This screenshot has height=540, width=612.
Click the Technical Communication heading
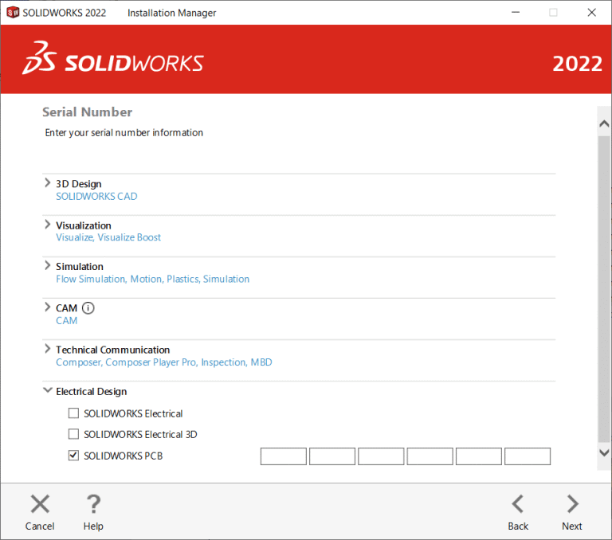113,350
